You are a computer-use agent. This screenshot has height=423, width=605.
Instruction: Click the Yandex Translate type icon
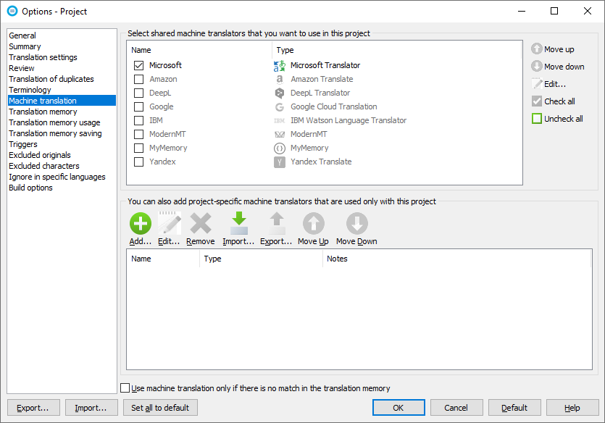pyautogui.click(x=280, y=162)
